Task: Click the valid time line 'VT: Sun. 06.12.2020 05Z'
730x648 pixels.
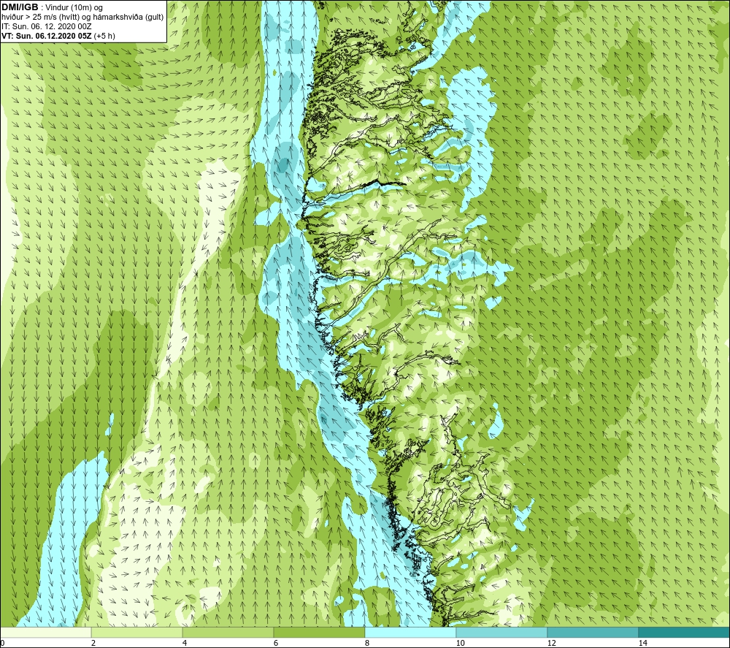Action: (x=47, y=36)
